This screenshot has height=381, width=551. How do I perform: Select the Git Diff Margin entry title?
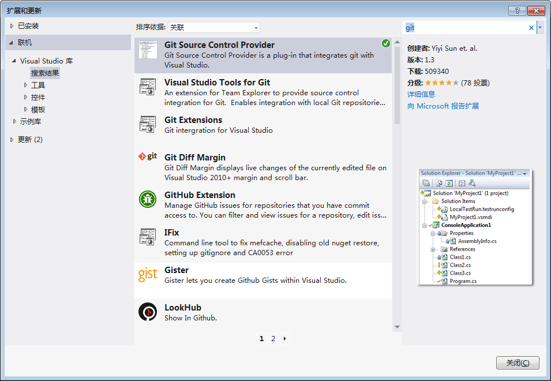195,158
